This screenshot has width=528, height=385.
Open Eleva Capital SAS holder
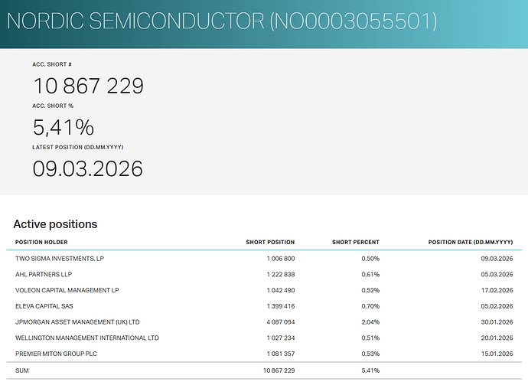pyautogui.click(x=44, y=306)
